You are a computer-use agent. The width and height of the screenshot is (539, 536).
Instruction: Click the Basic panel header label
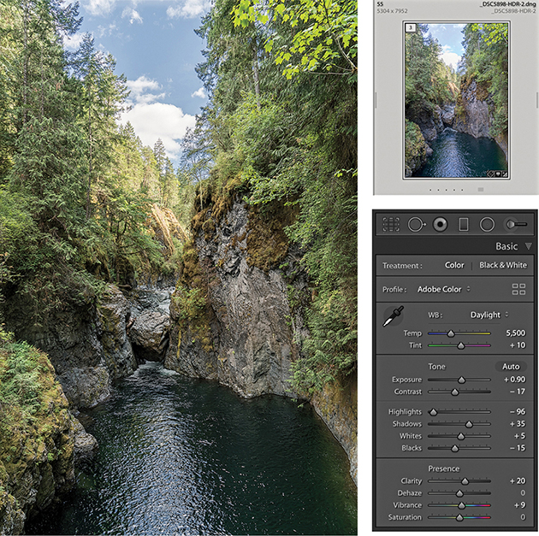click(x=506, y=246)
